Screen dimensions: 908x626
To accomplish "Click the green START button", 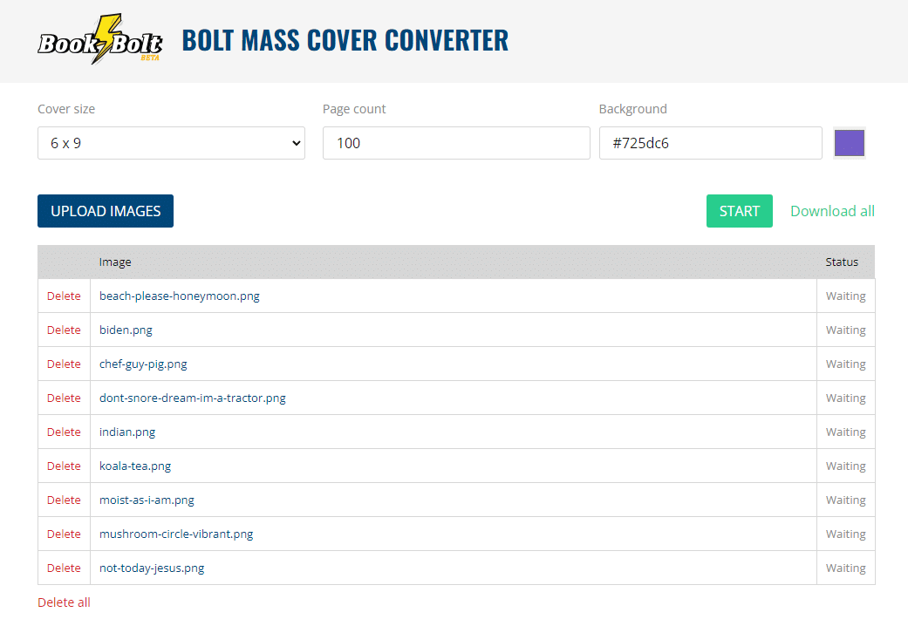I will [740, 211].
